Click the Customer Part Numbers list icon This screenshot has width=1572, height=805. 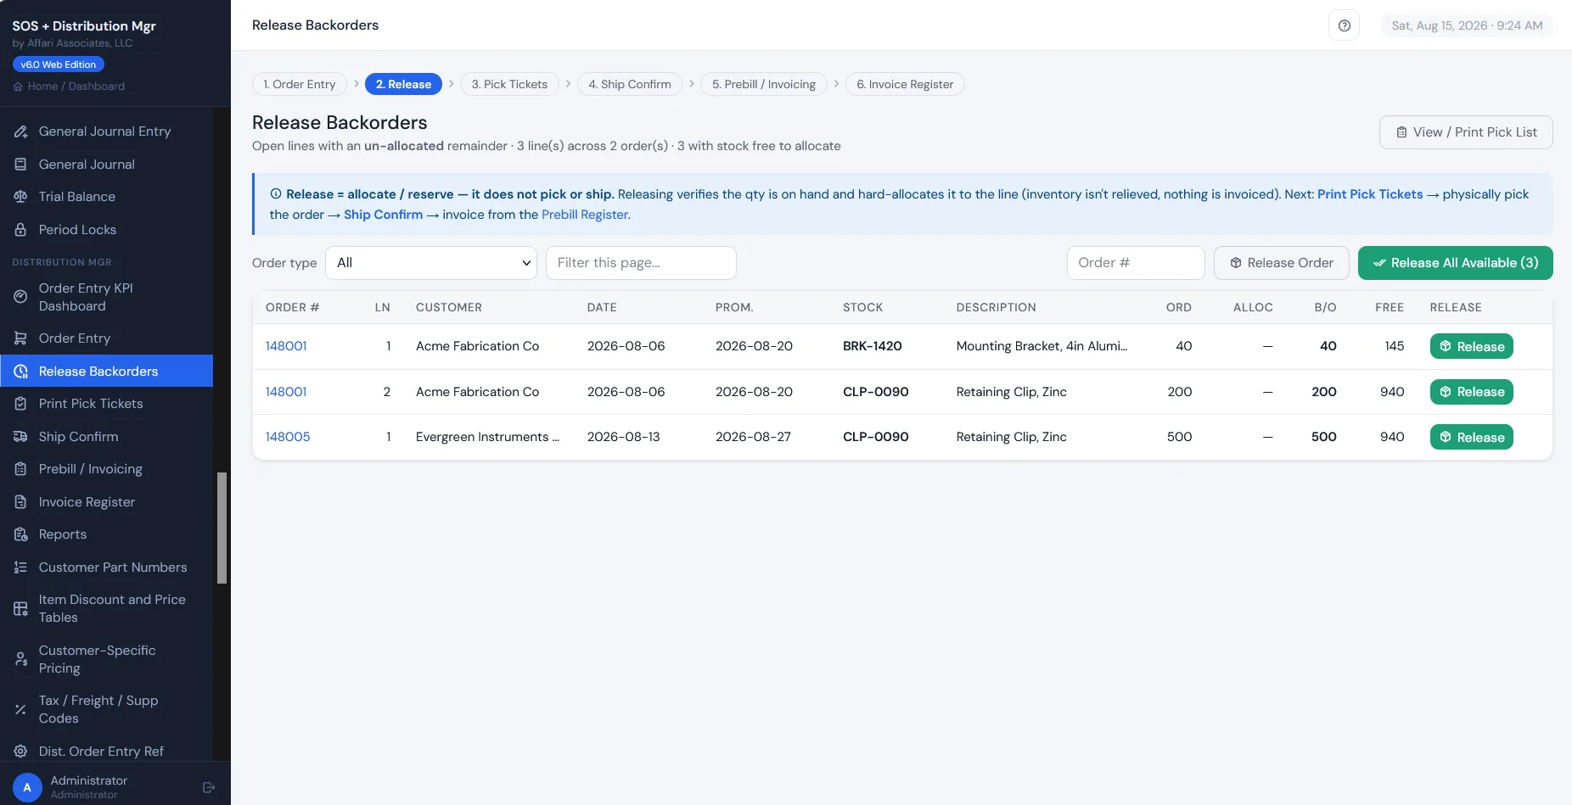[x=21, y=567]
